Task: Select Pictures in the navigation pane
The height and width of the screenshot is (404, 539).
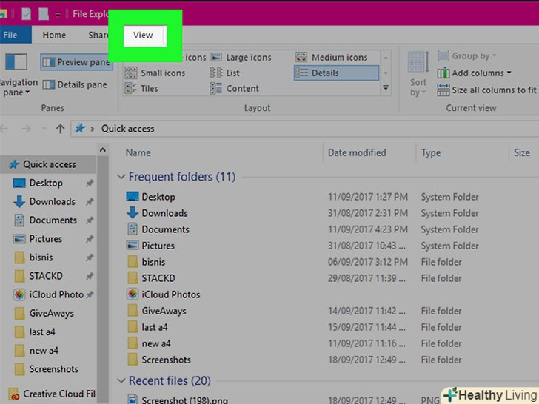Action: tap(45, 238)
